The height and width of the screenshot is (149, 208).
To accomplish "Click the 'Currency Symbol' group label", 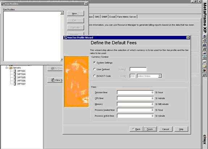I will pos(100,57).
